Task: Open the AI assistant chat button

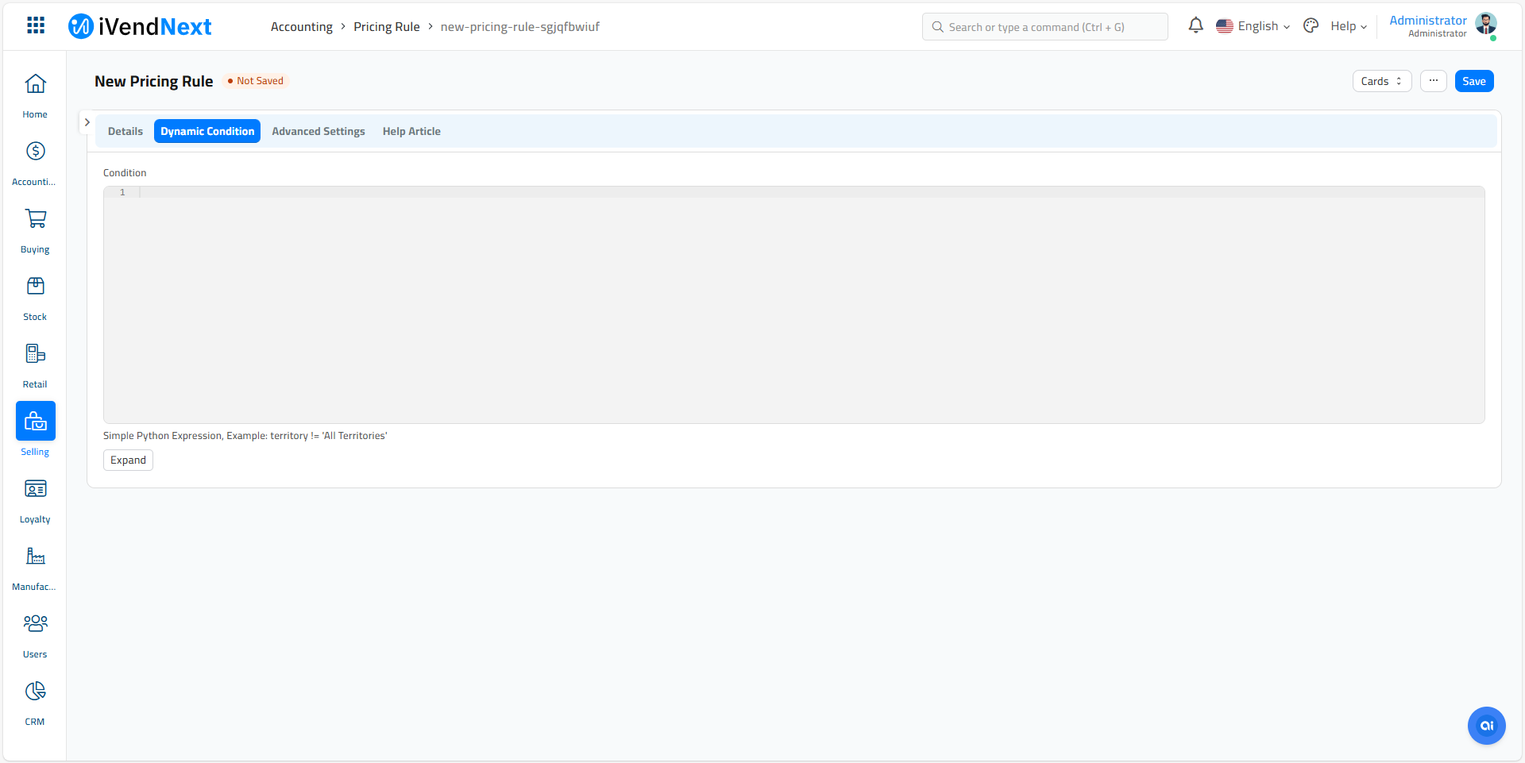Action: tap(1487, 726)
